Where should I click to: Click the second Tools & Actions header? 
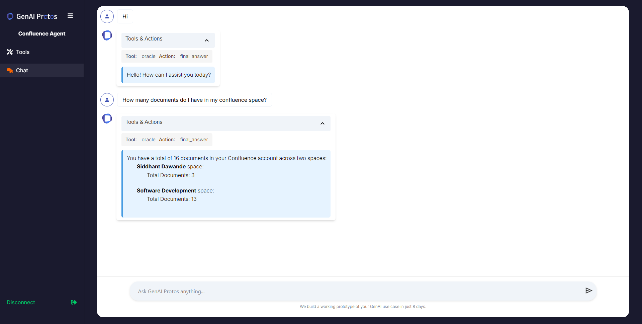pos(226,124)
